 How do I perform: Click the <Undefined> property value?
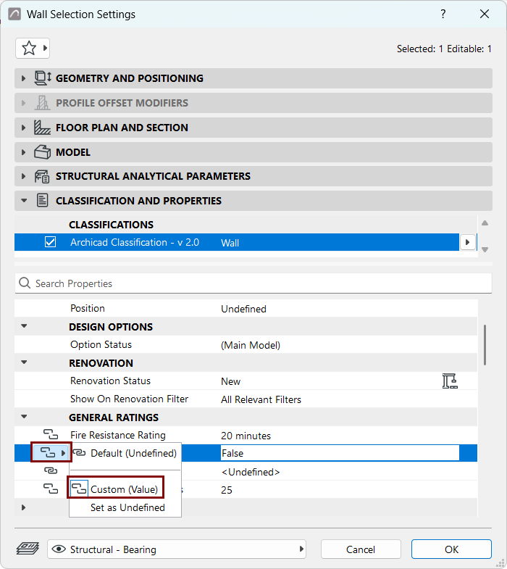coord(251,472)
